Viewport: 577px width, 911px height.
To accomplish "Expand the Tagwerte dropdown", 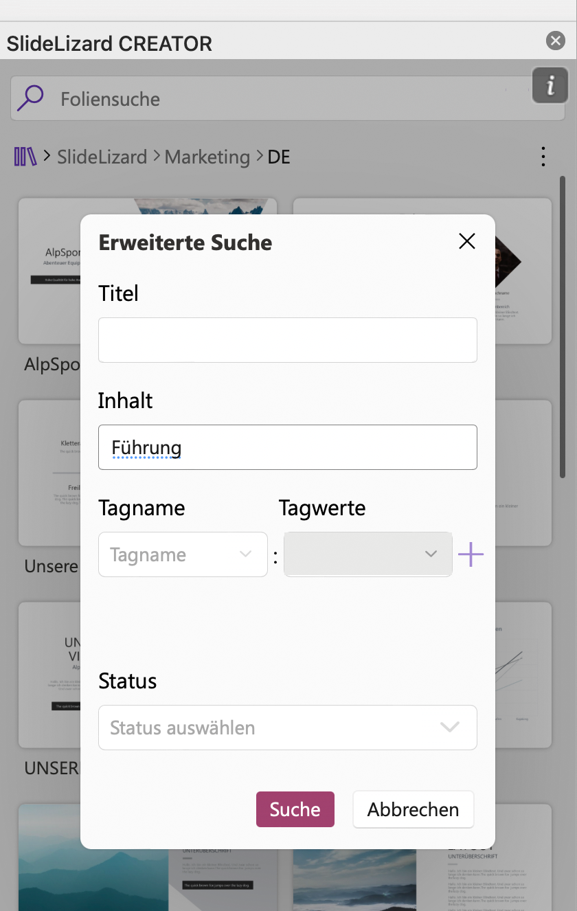I will [367, 554].
